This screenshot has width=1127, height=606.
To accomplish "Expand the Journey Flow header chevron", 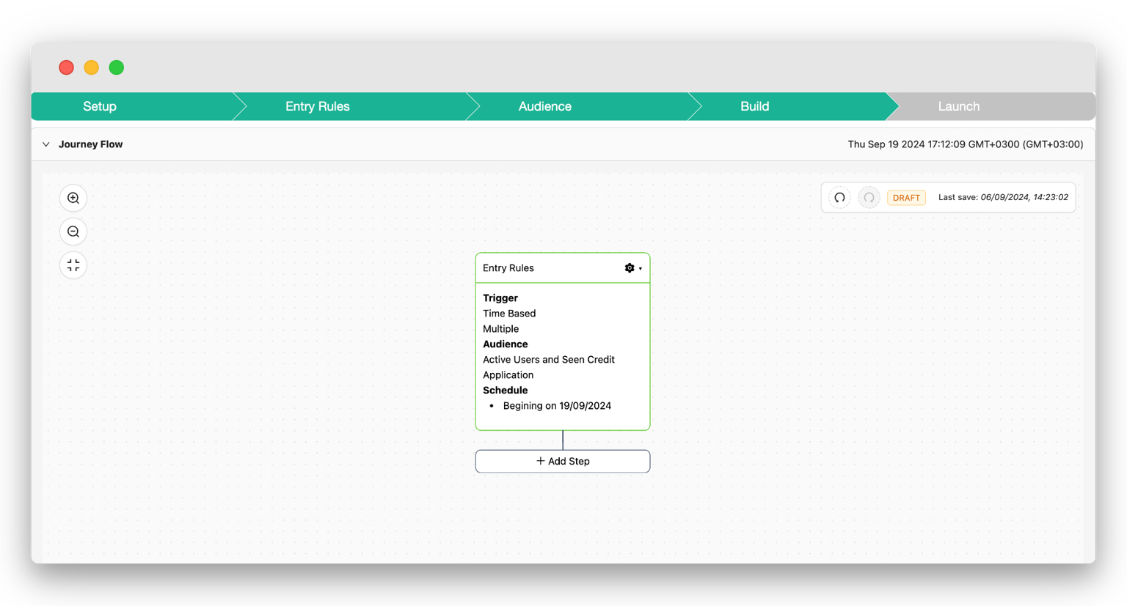I will (45, 144).
